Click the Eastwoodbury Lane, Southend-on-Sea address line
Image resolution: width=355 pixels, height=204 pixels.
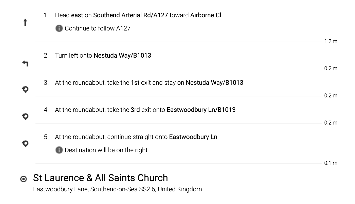[117, 189]
